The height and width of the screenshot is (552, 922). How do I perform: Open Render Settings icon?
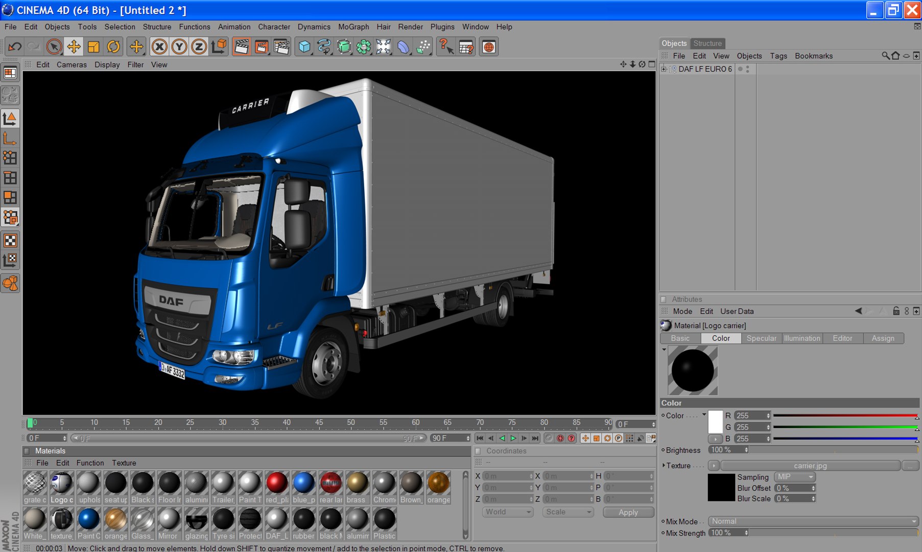(281, 47)
